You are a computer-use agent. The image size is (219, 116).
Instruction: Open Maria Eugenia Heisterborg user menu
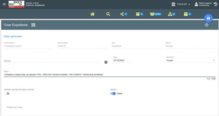click(203, 4)
